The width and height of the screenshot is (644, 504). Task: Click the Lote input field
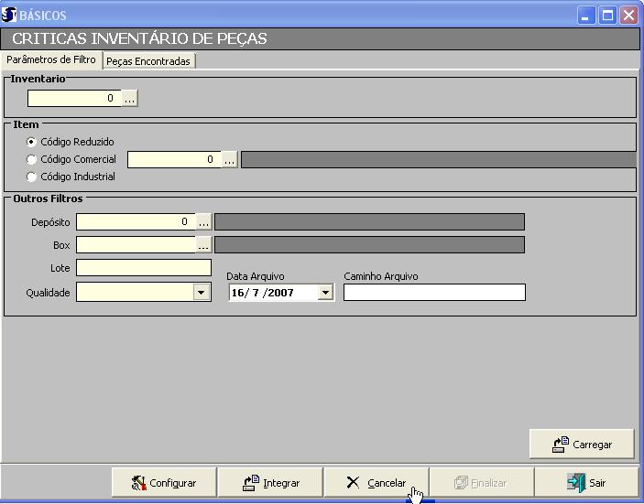143,268
